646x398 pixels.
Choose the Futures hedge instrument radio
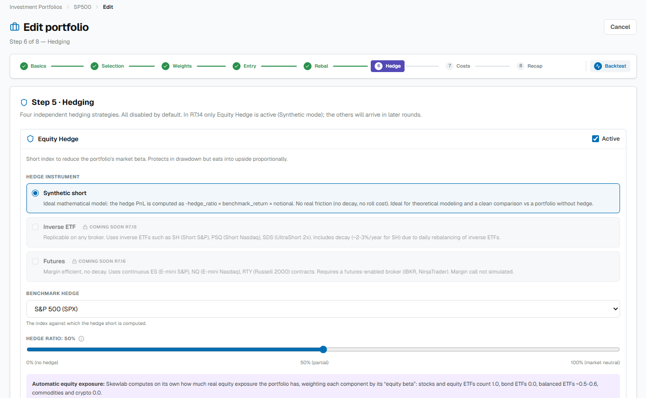tap(35, 261)
